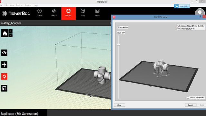Click the 6-Way_Adapter file name

(11, 23)
